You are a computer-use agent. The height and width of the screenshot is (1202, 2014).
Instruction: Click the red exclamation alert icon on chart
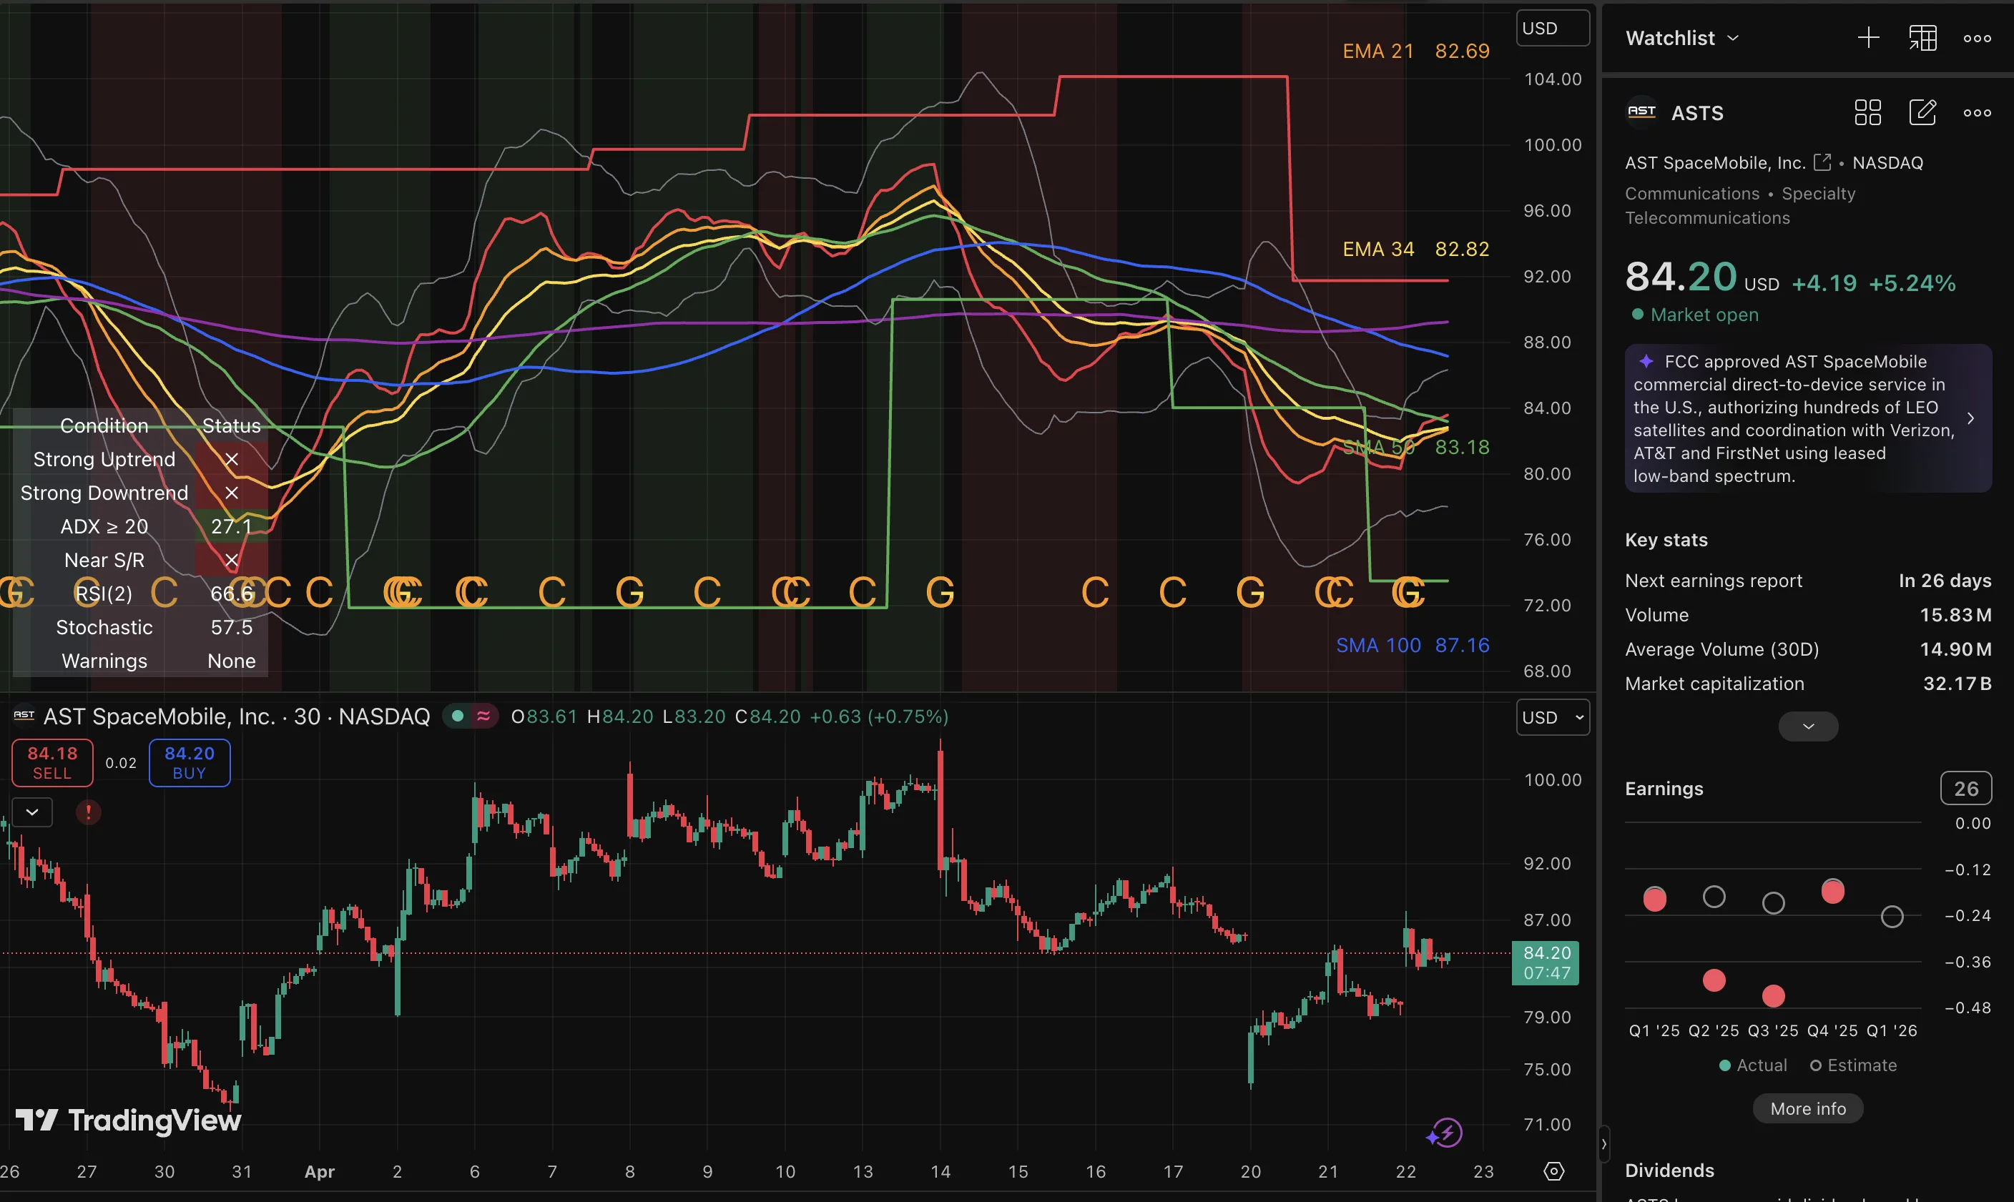[88, 812]
